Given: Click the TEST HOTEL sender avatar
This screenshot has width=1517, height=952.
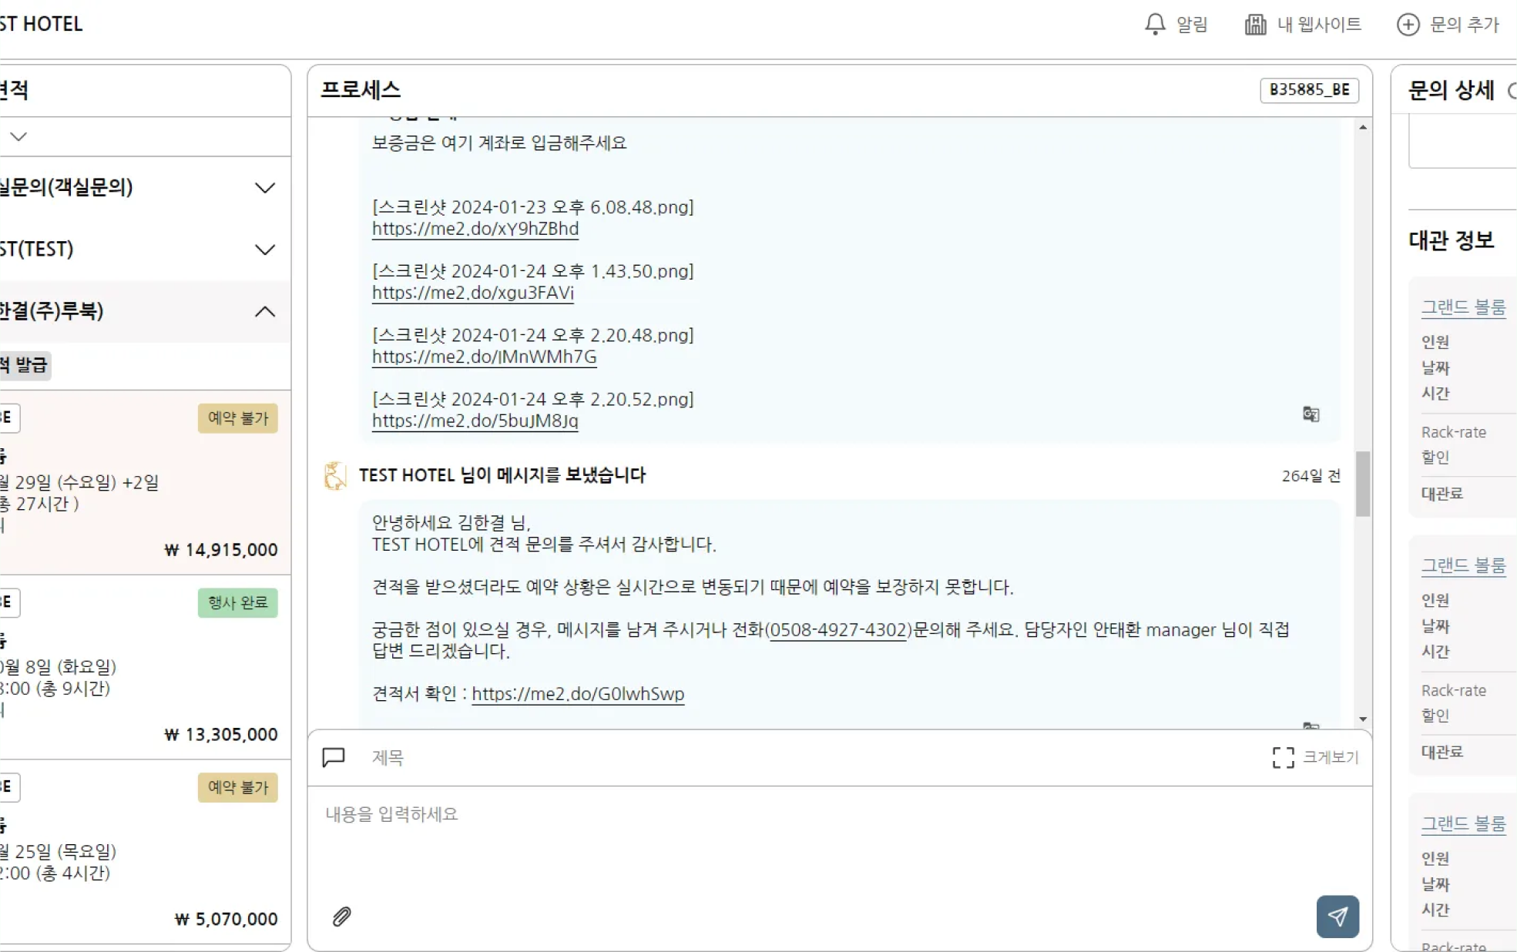Looking at the screenshot, I should pyautogui.click(x=335, y=475).
